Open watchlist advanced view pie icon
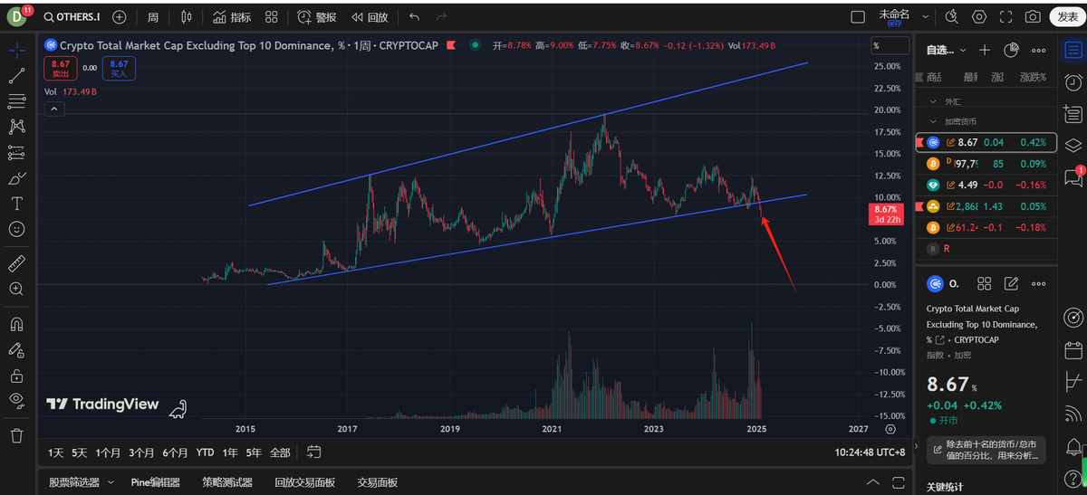Screen dimensions: 1087x495 point(1013,50)
